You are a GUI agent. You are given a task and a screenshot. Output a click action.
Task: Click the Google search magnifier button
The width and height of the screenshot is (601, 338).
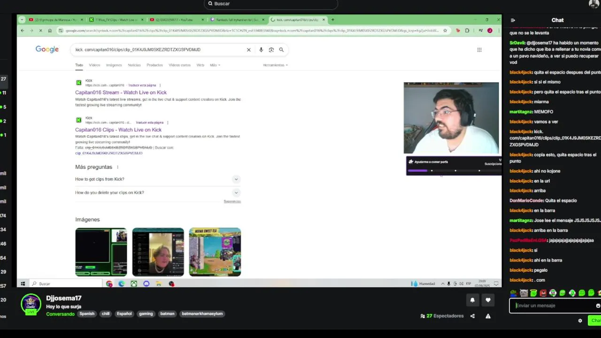point(281,50)
